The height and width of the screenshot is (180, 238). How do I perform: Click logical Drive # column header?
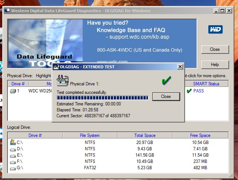(x=35, y=135)
